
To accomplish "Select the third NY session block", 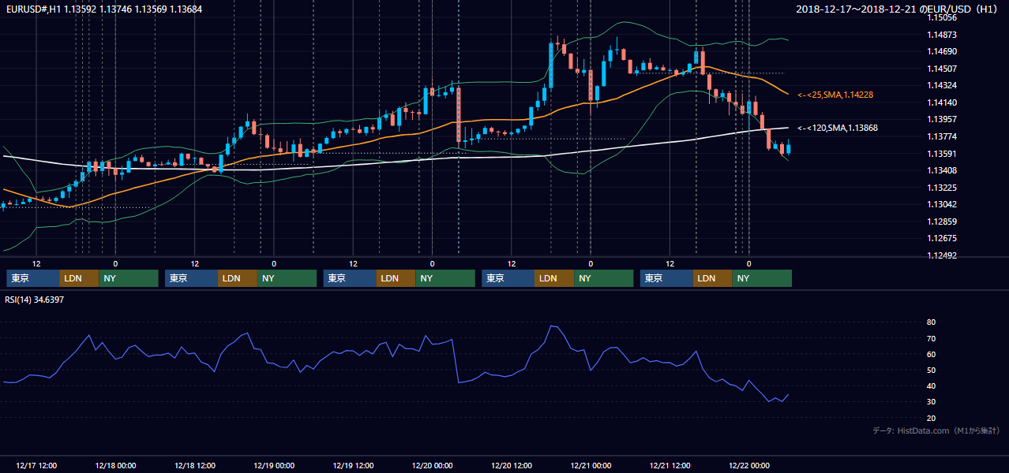I will [445, 278].
